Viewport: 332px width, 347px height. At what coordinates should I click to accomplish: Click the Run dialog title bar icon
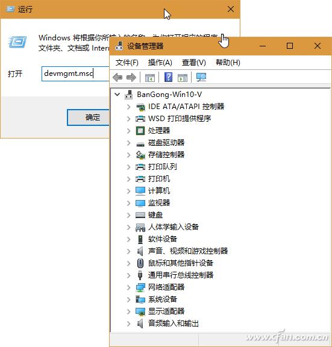10,9
